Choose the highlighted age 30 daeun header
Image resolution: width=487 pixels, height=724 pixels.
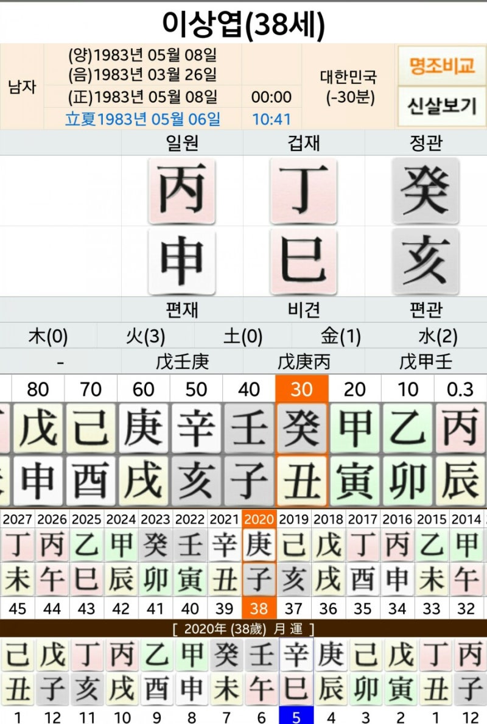302,388
